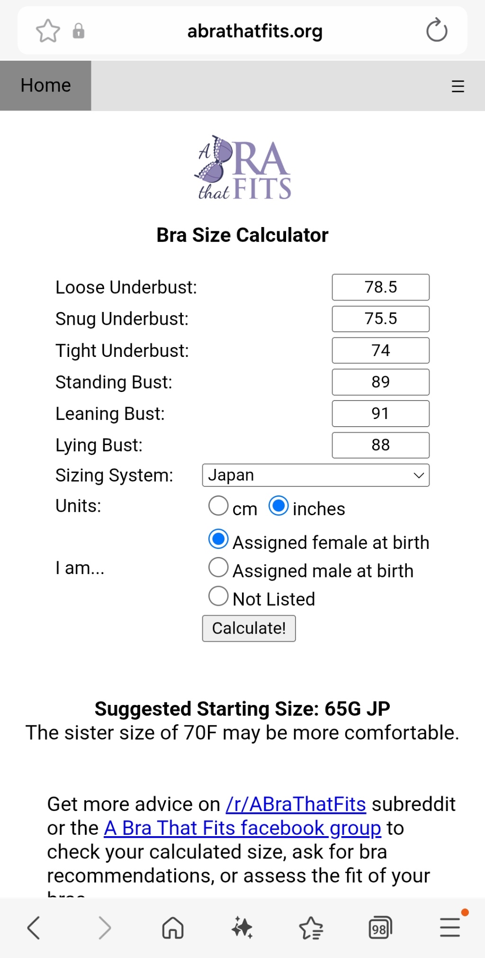Go back with the browser back arrow

click(x=34, y=928)
